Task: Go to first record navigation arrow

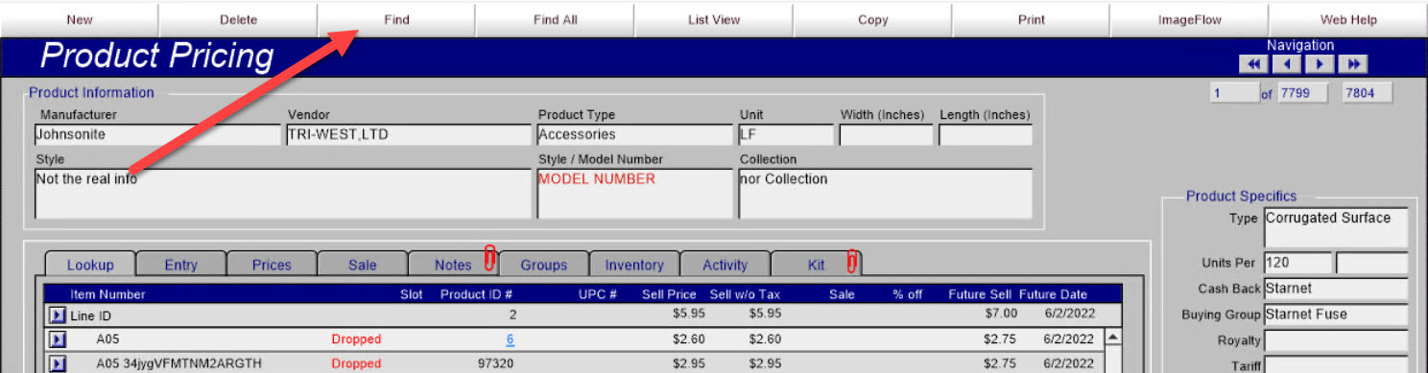Action: [x=1252, y=64]
